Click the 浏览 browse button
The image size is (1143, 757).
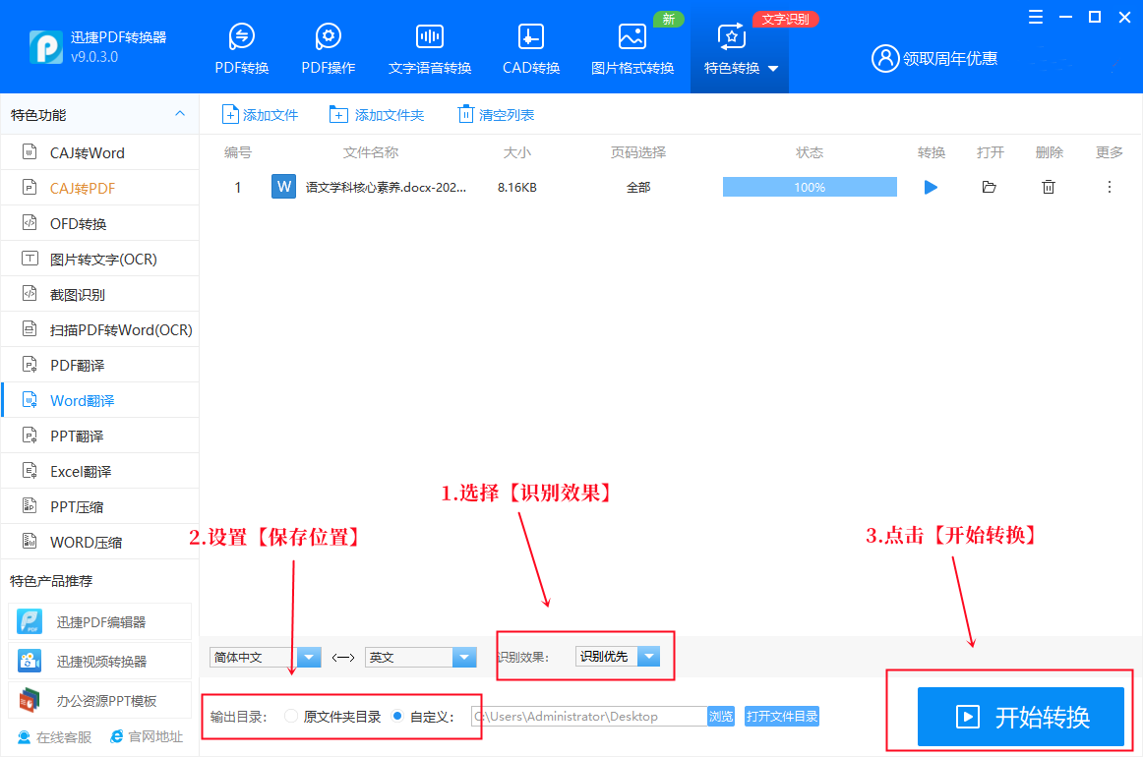[x=721, y=716]
